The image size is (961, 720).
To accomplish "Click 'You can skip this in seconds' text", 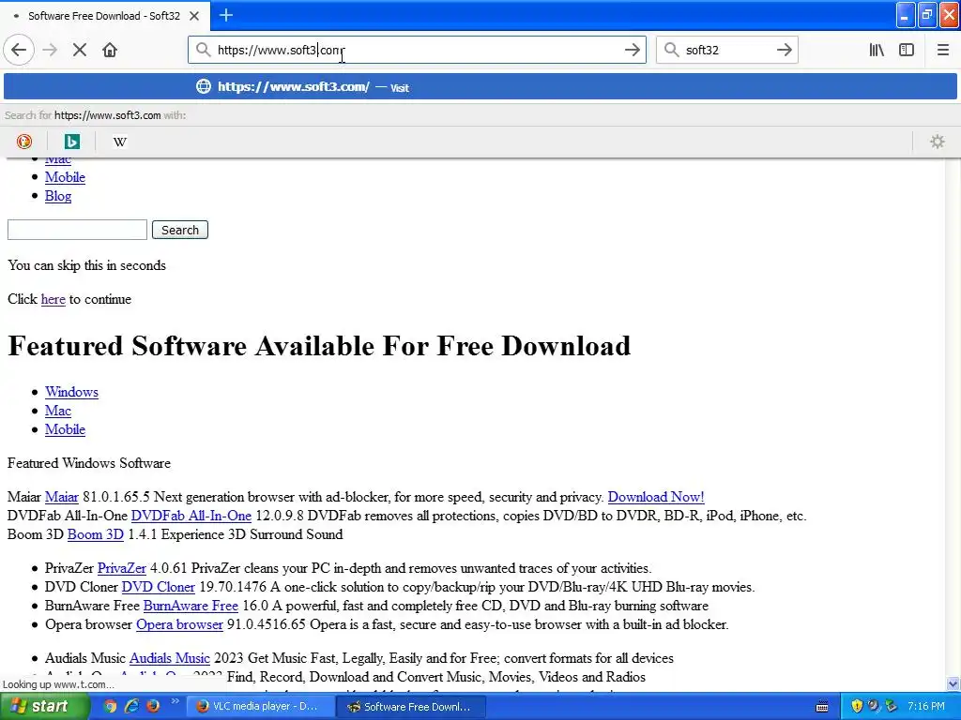I will 87,265.
